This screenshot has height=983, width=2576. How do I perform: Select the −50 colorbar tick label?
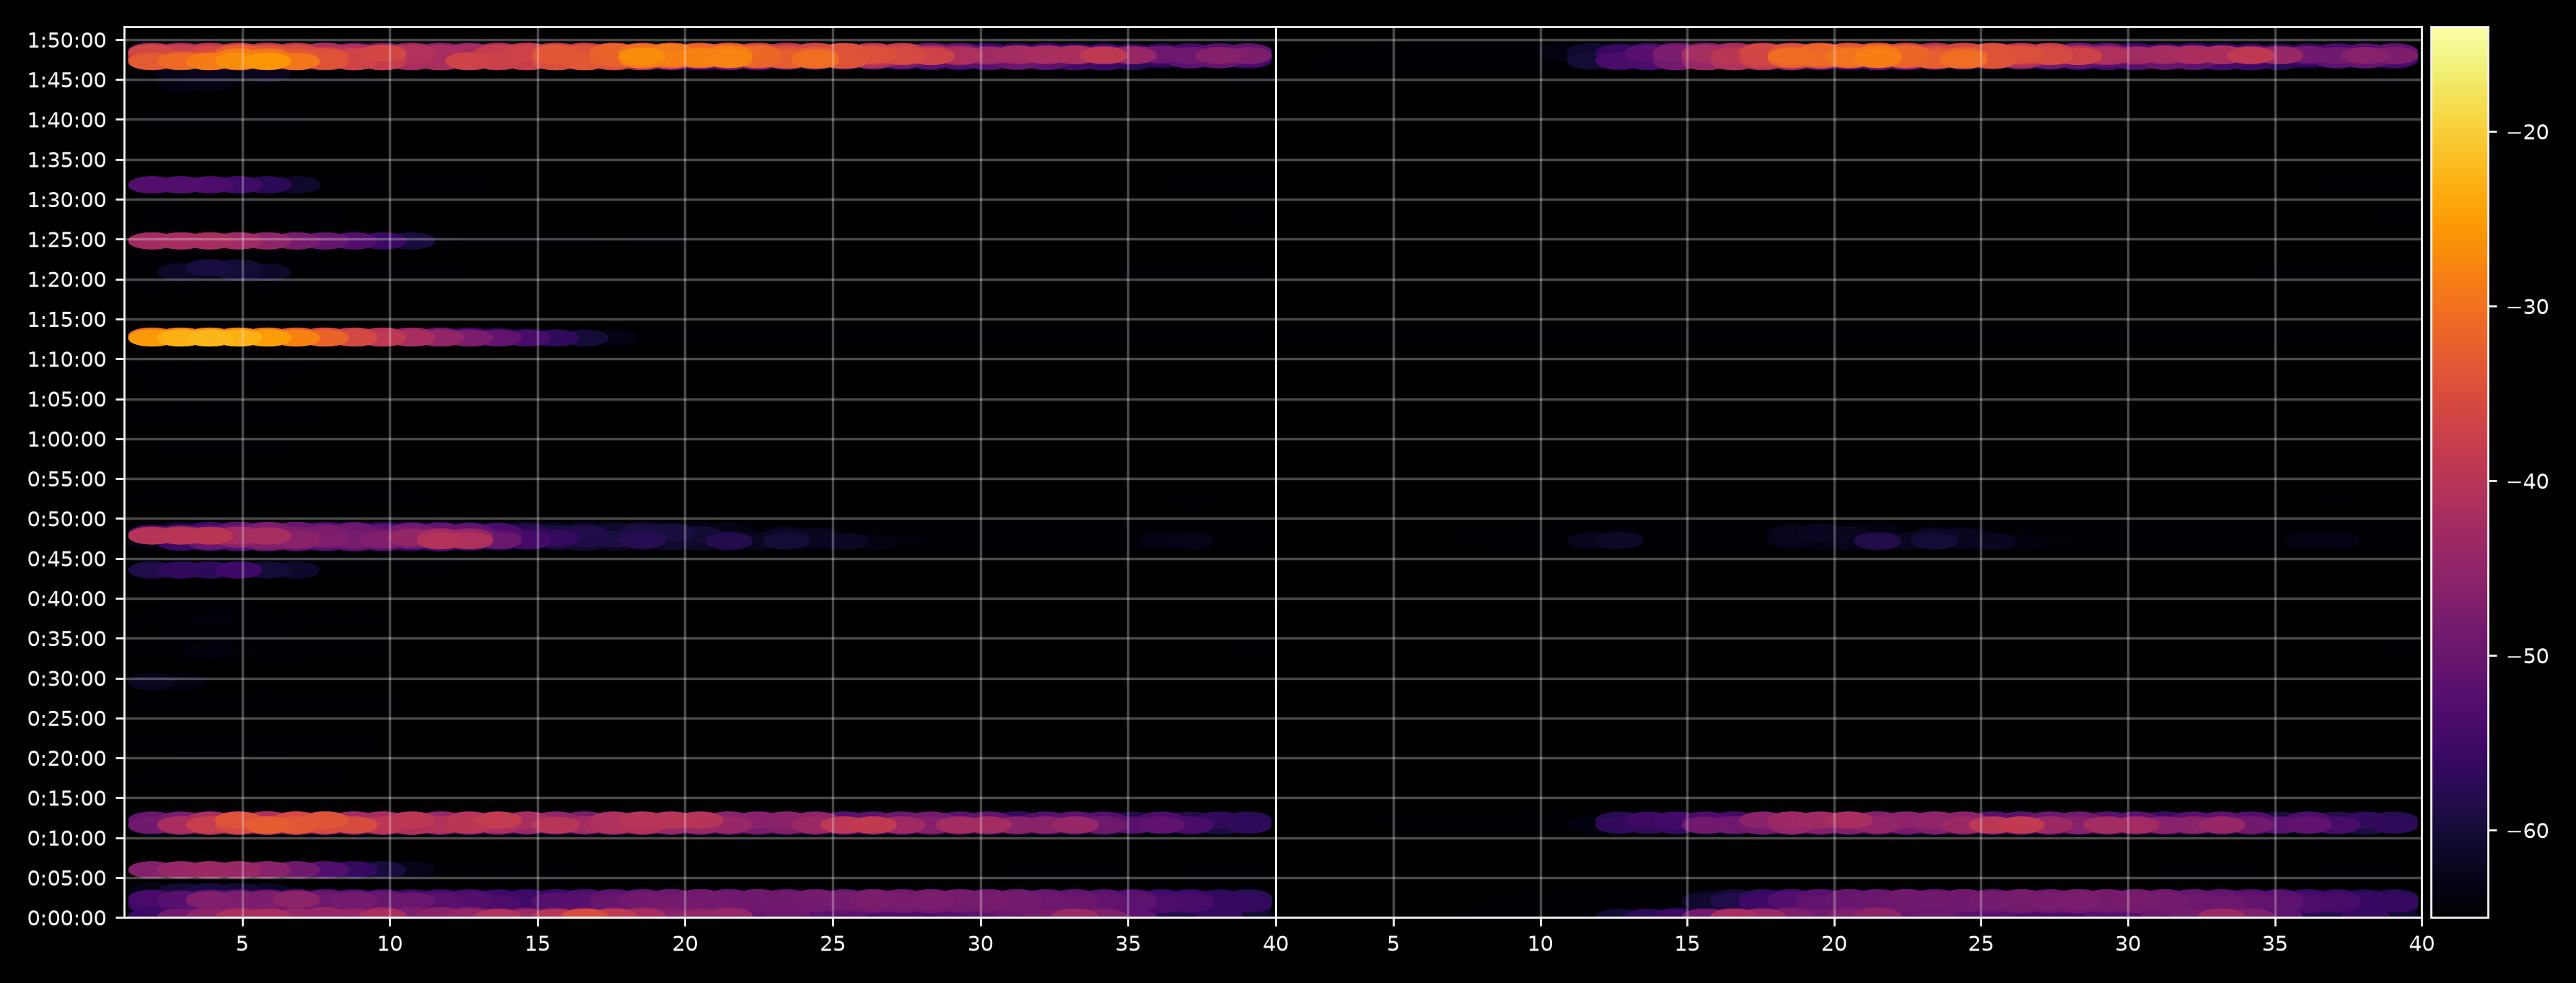(x=2527, y=657)
